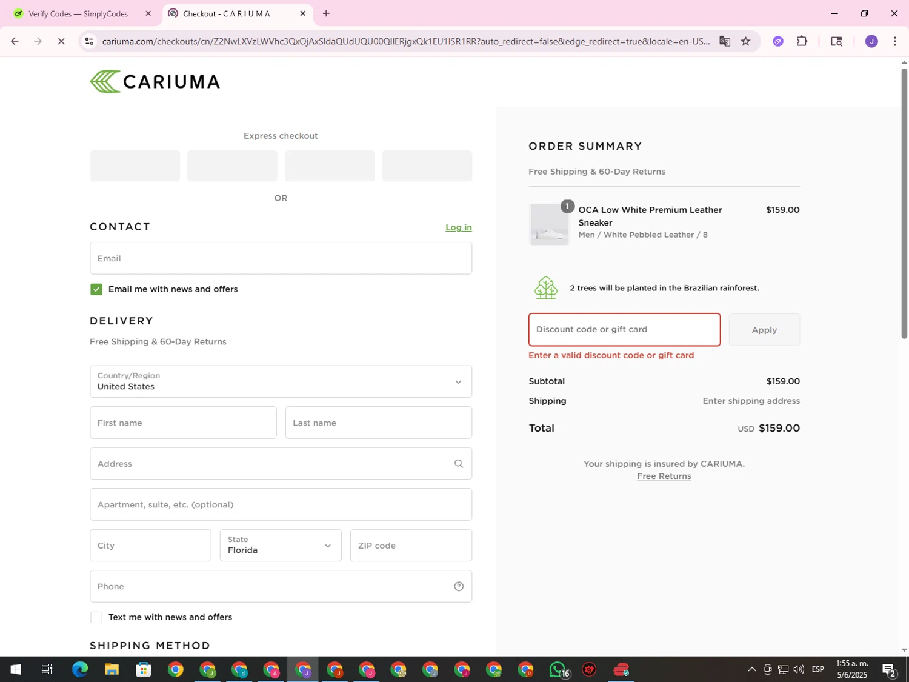Open the Free Returns link
This screenshot has width=909, height=682.
click(664, 476)
